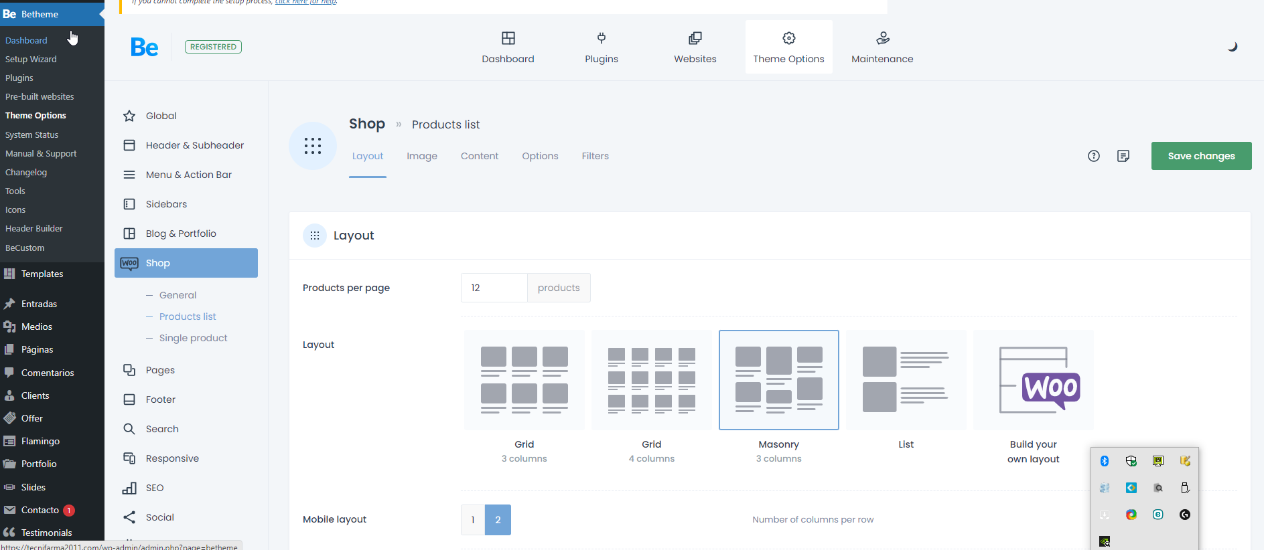Viewport: 1264px width, 550px height.
Task: Open the help question mark icon
Action: [x=1094, y=156]
